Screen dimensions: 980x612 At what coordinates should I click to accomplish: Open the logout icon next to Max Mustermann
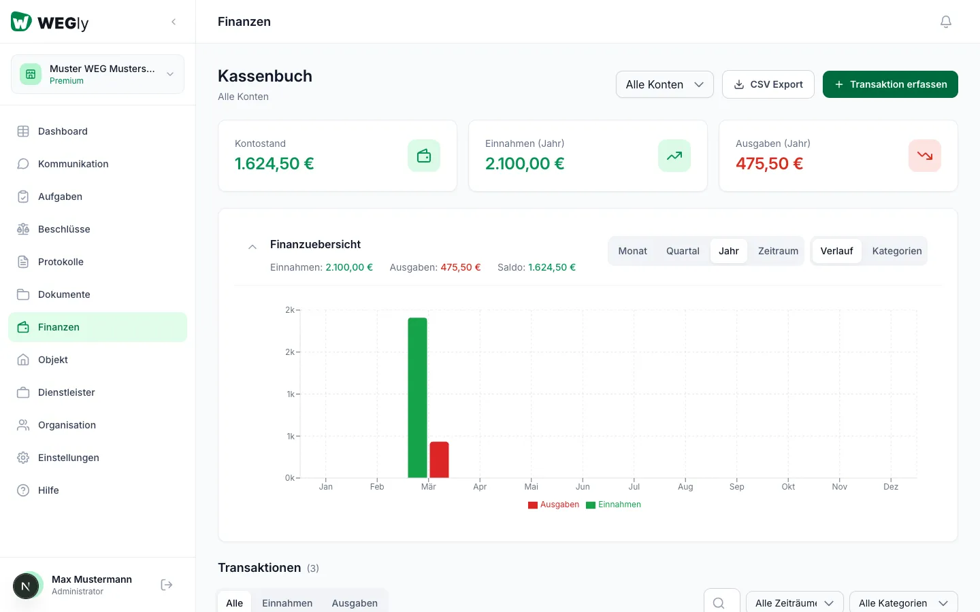pos(166,584)
